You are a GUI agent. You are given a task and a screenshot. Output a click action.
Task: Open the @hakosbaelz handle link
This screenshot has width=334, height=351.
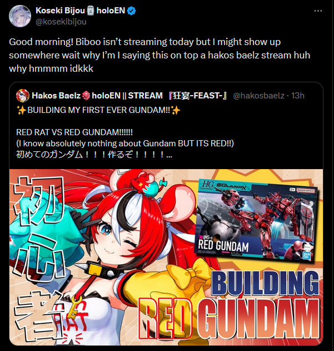point(258,96)
